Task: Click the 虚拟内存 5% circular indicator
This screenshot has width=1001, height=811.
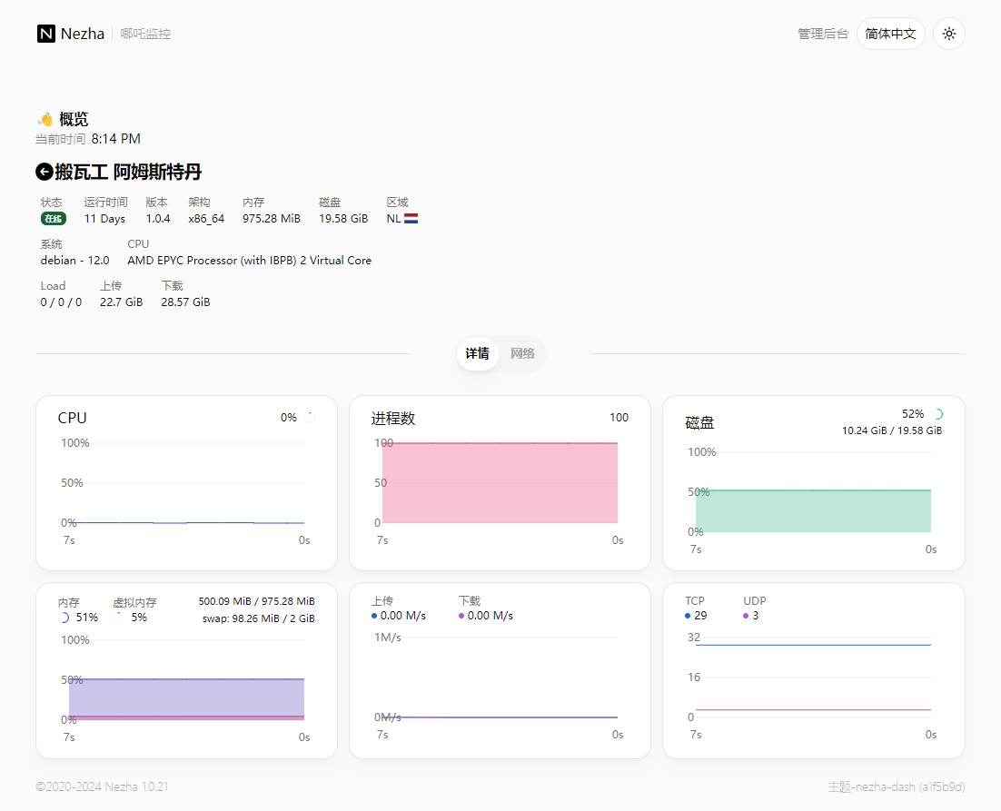Action: [118, 618]
